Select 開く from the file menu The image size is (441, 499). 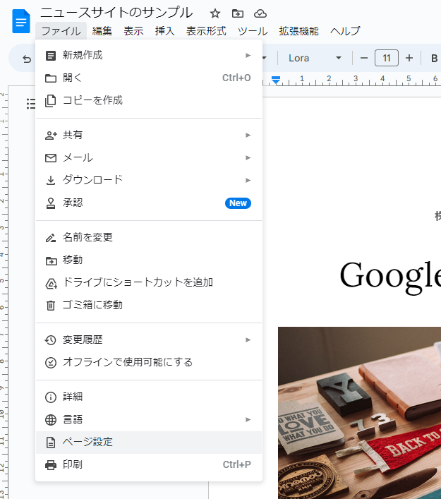coord(149,78)
